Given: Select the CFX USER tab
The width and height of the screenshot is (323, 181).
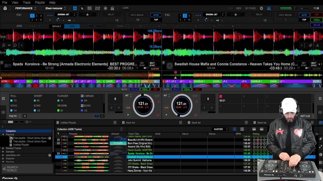Looking at the screenshot, I should (72, 26).
